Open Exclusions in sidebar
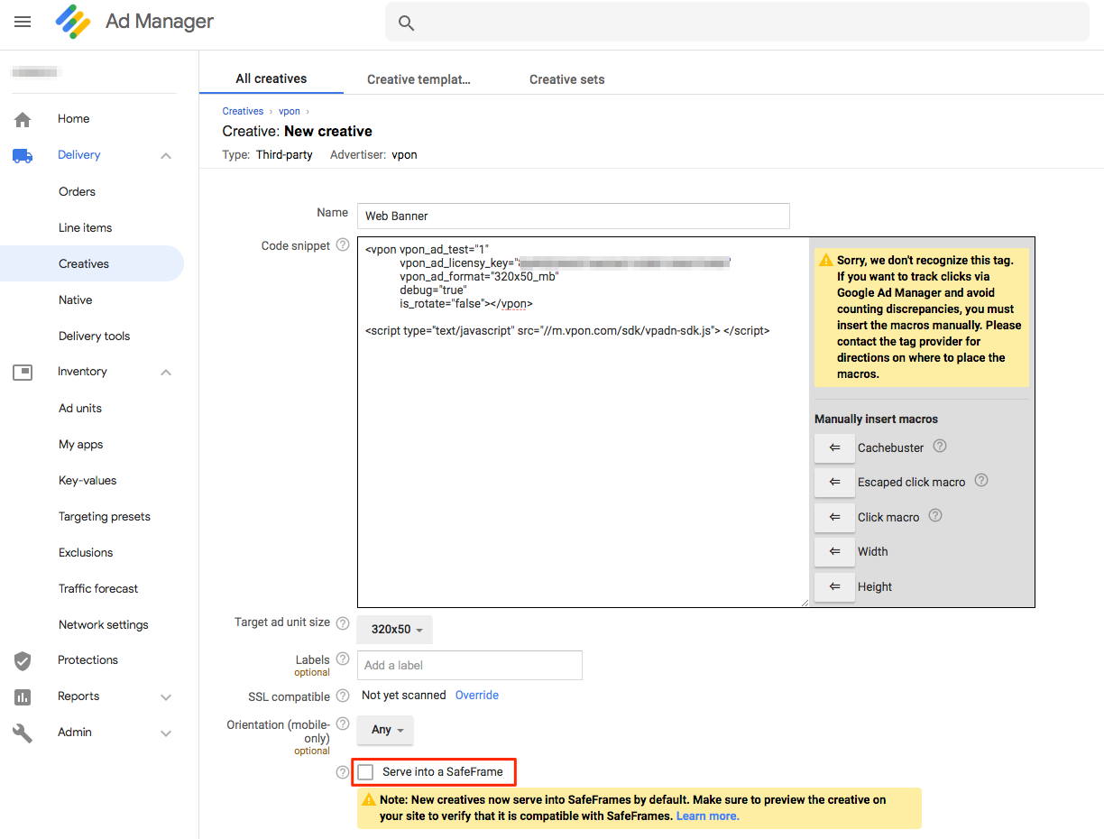Viewport: 1104px width, 839px height. 86,552
